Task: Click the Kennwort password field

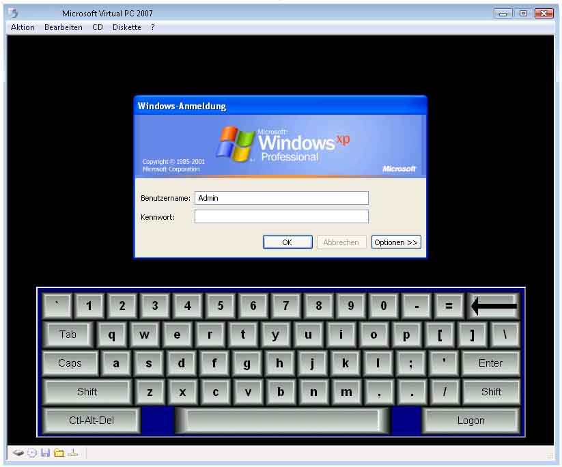Action: tap(281, 216)
